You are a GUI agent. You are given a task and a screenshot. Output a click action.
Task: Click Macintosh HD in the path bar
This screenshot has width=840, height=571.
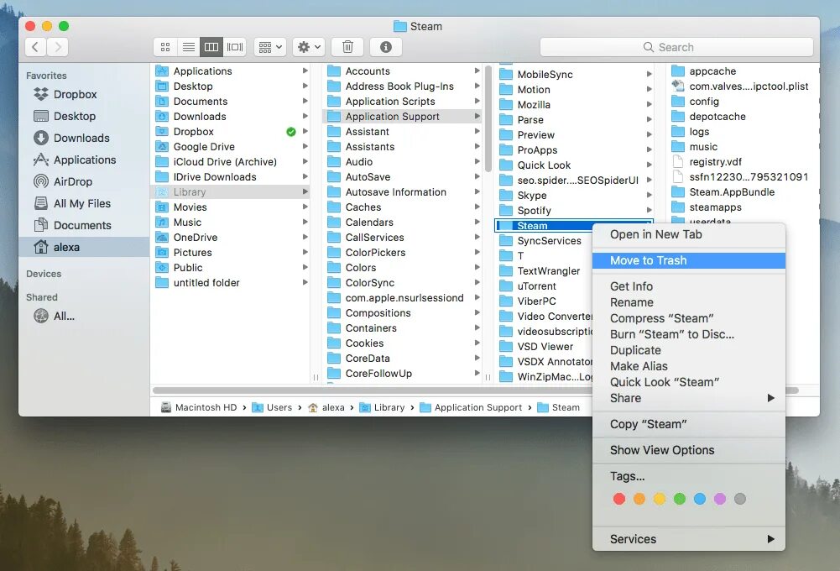pos(199,407)
